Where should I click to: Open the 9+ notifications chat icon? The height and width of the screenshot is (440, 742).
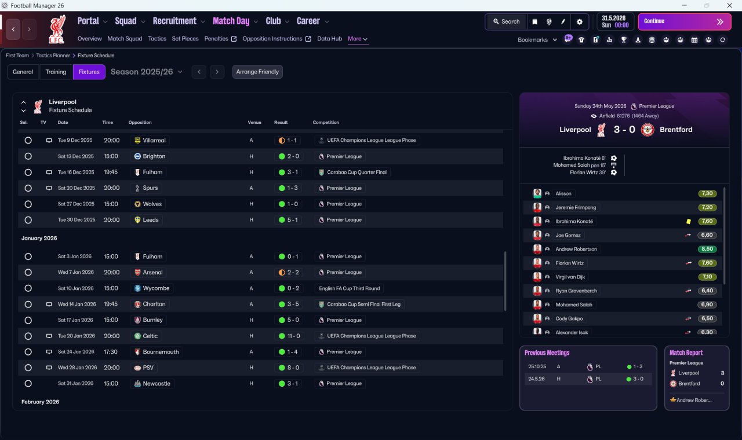click(x=568, y=39)
